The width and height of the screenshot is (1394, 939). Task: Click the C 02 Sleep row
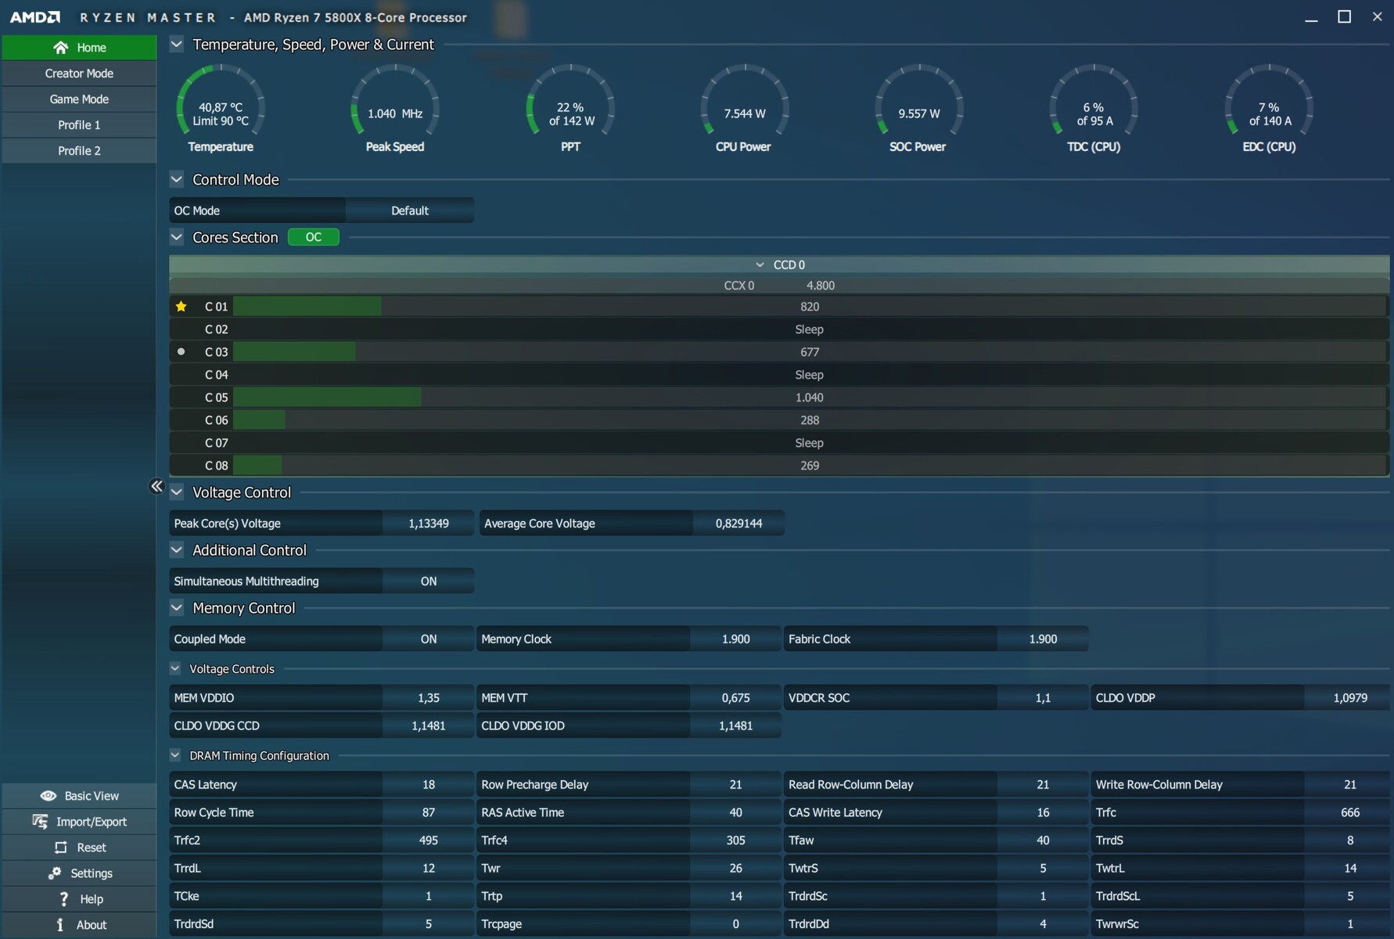coord(779,329)
